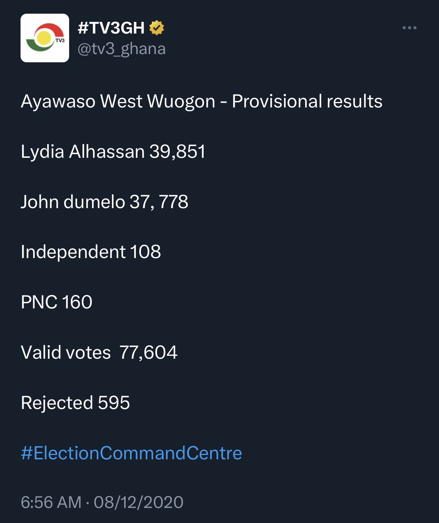Click the Independent 108 line

coord(91,252)
